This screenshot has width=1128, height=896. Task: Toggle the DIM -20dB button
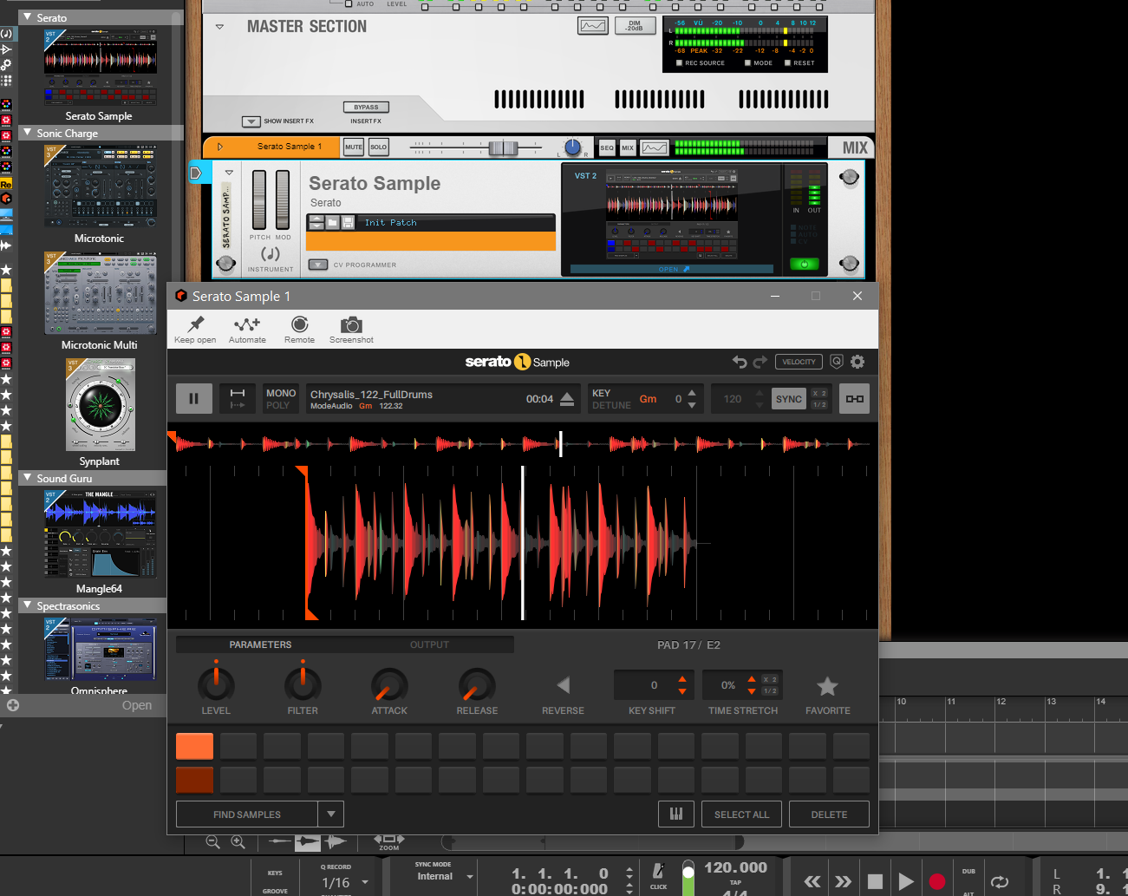pyautogui.click(x=635, y=26)
